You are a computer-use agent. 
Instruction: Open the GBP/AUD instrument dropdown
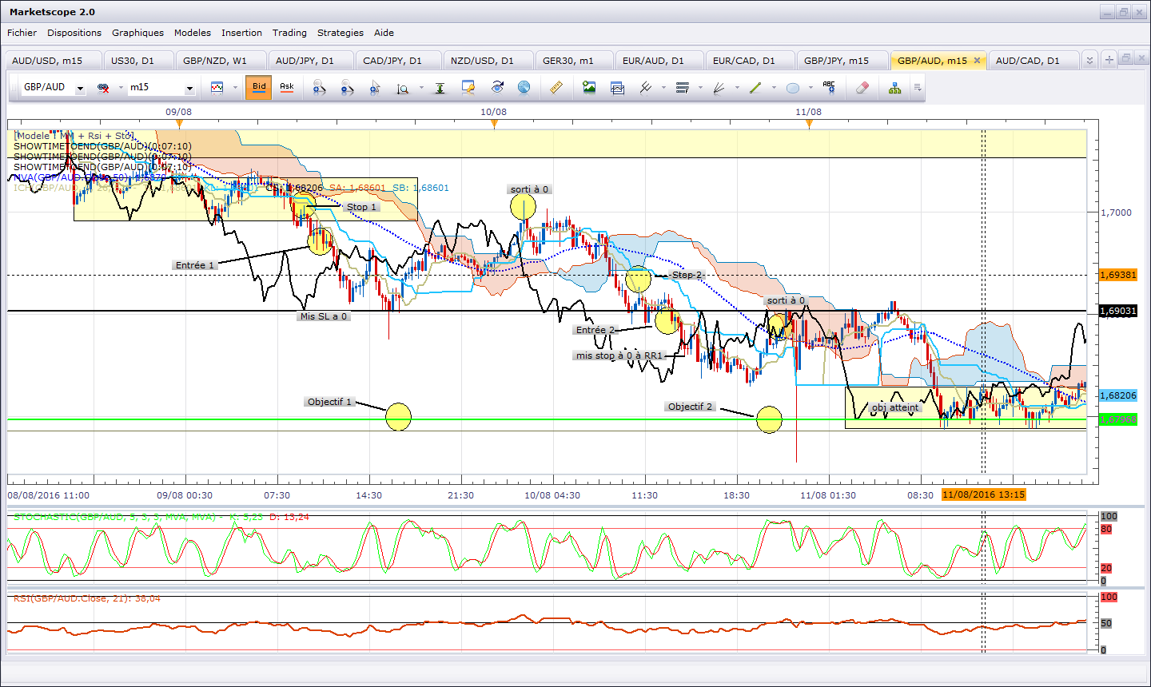80,88
